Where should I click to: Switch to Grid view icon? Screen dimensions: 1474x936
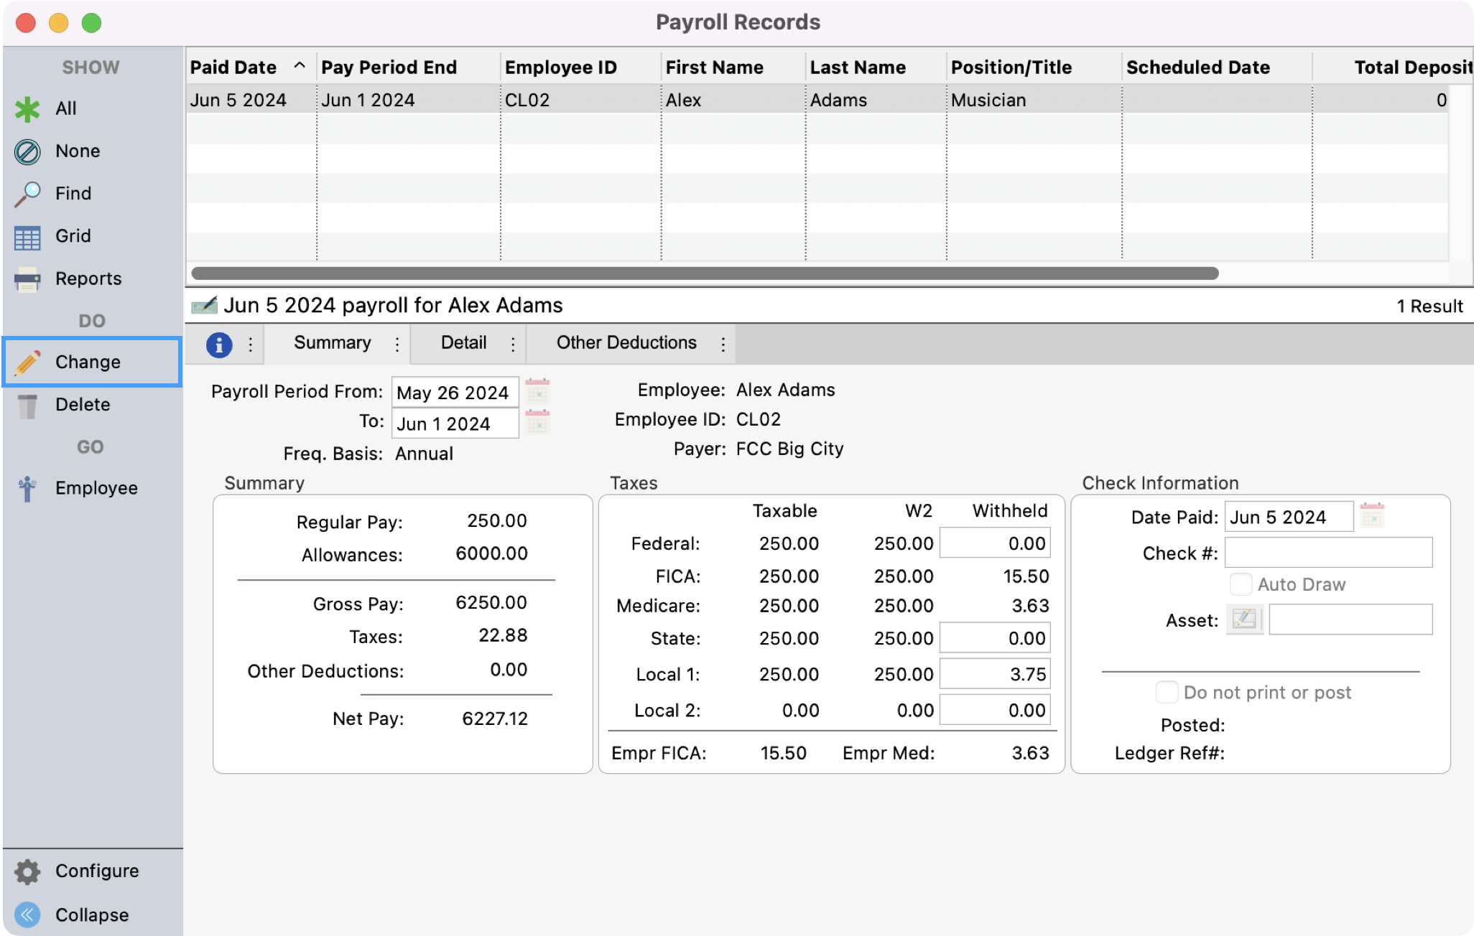coord(27,237)
